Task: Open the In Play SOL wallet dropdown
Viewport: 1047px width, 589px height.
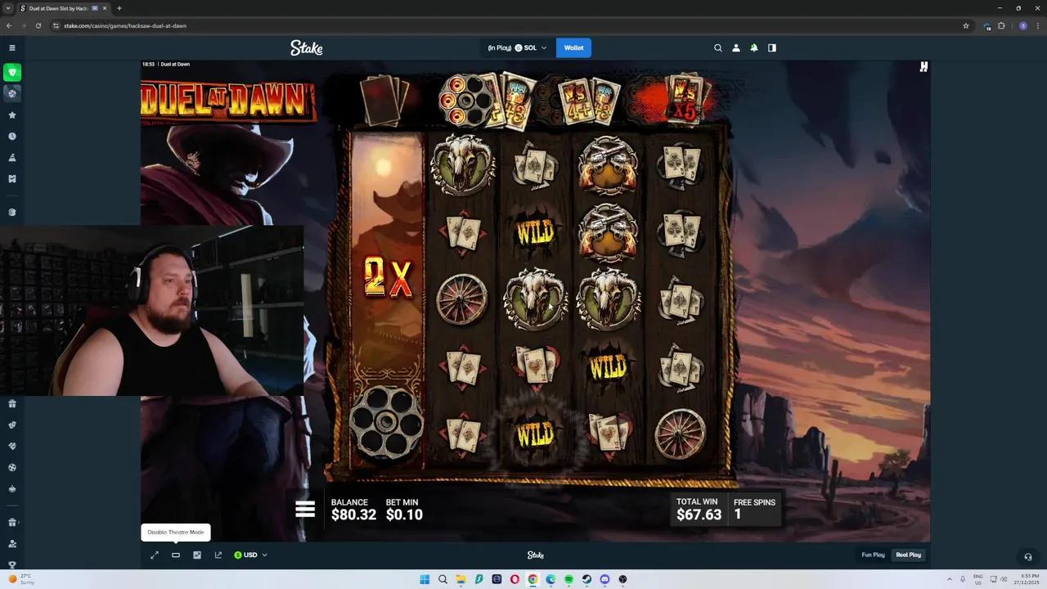Action: tap(515, 47)
